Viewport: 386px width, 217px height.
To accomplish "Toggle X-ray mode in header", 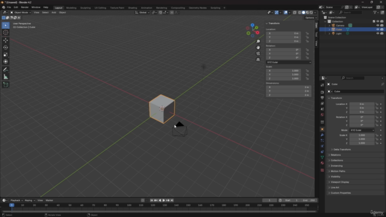I will tap(295, 13).
